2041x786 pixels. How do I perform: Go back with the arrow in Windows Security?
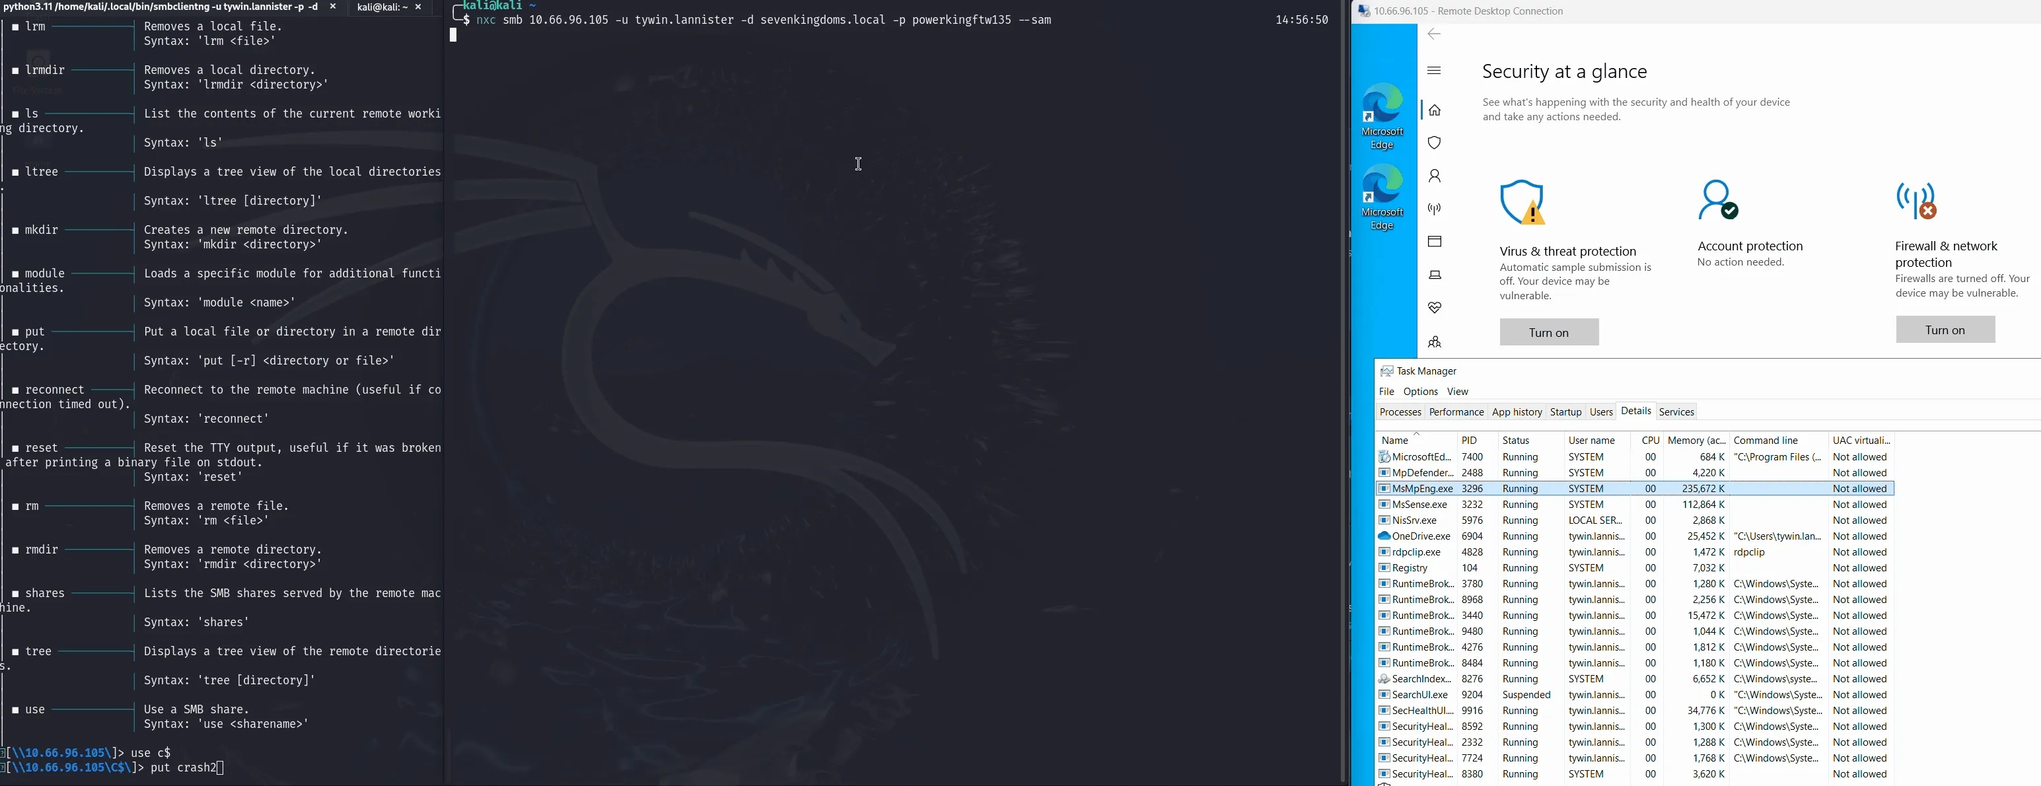tap(1434, 34)
